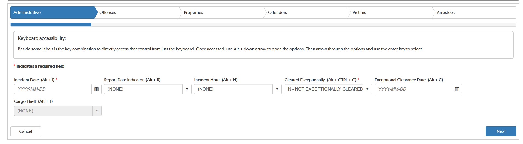This screenshot has width=523, height=144.
Task: Open the Cleared Exceptionally dropdown
Action: click(367, 89)
